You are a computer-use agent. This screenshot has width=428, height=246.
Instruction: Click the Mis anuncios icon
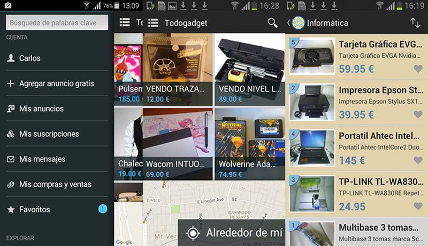(11, 109)
